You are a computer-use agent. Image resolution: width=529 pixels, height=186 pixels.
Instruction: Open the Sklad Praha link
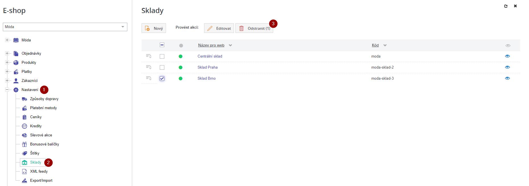point(208,67)
